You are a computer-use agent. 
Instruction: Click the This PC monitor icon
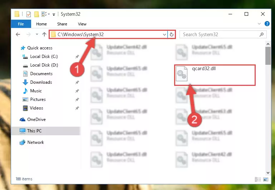(23, 131)
